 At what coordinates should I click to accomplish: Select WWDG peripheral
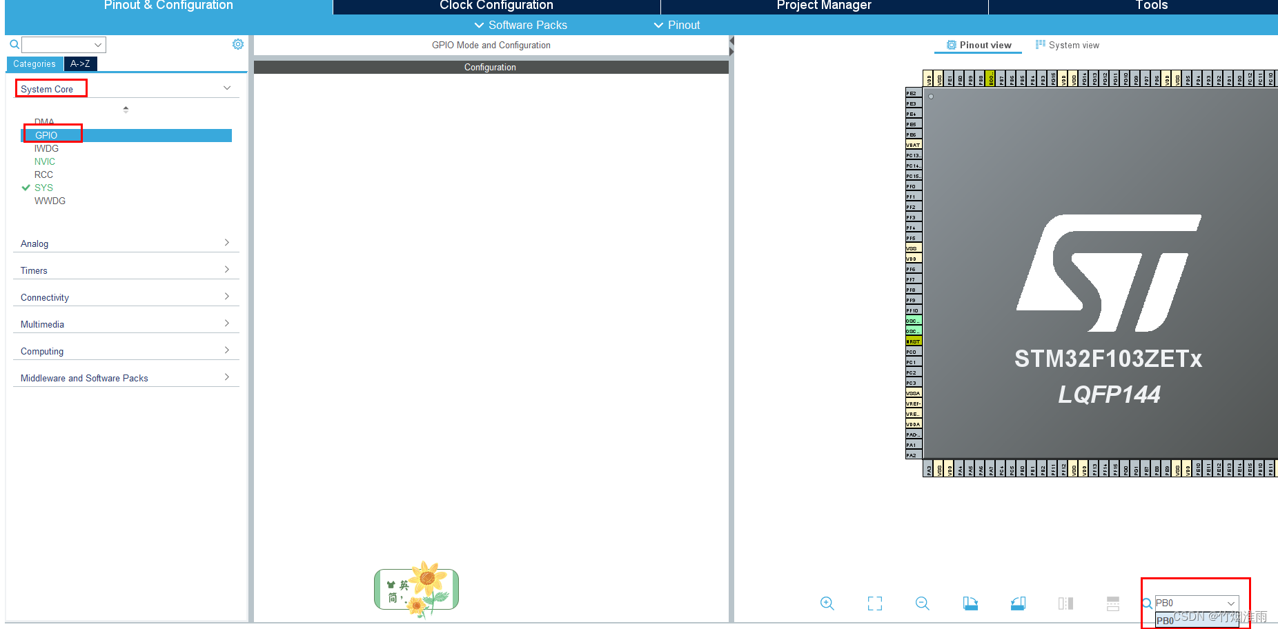click(50, 201)
